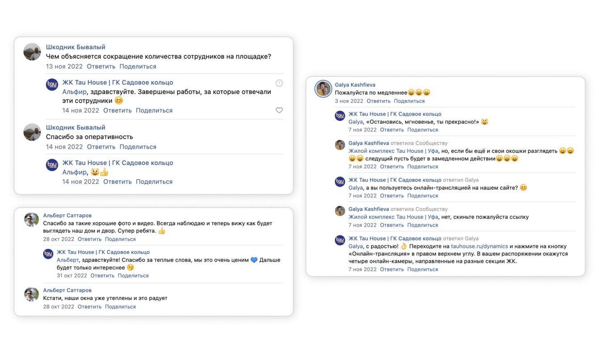Click "Альберт" mention in the Tau House reply
The width and height of the screenshot is (599, 353).
tap(67, 260)
